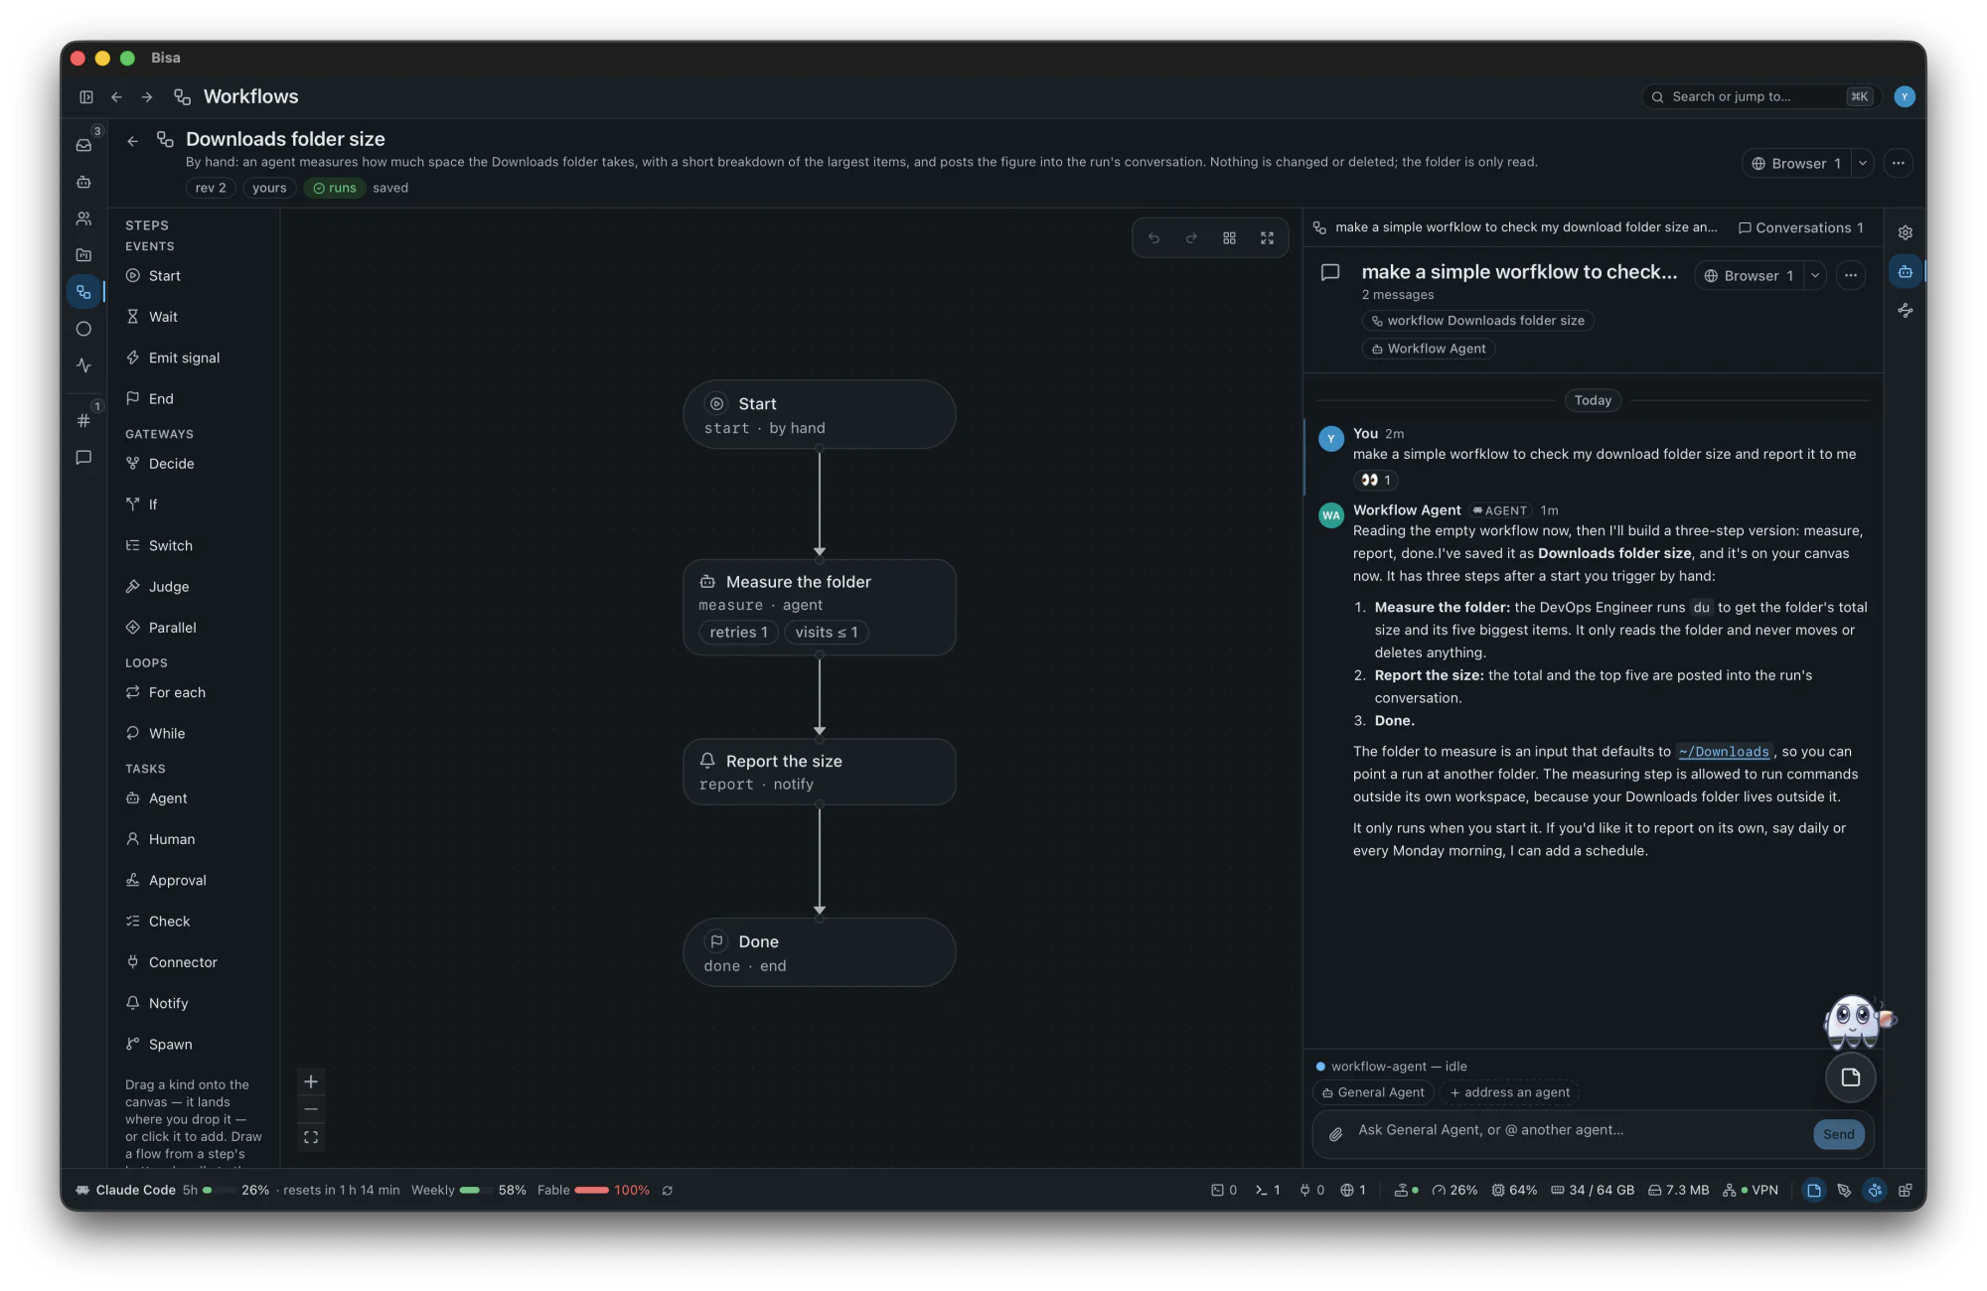Click the Search or jump to field
The height and width of the screenshot is (1291, 1987).
click(x=1759, y=96)
